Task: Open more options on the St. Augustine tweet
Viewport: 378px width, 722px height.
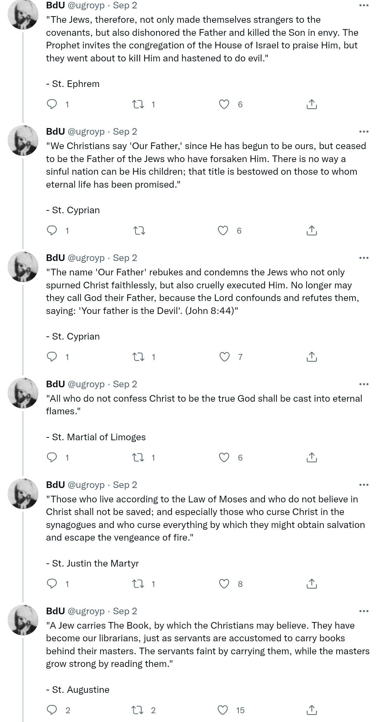Action: (x=364, y=611)
